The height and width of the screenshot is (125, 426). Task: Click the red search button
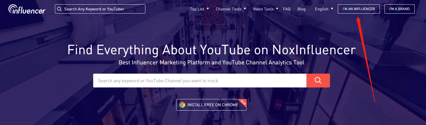point(318,81)
